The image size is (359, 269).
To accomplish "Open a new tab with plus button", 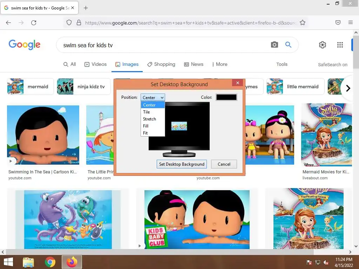I will click(x=86, y=8).
